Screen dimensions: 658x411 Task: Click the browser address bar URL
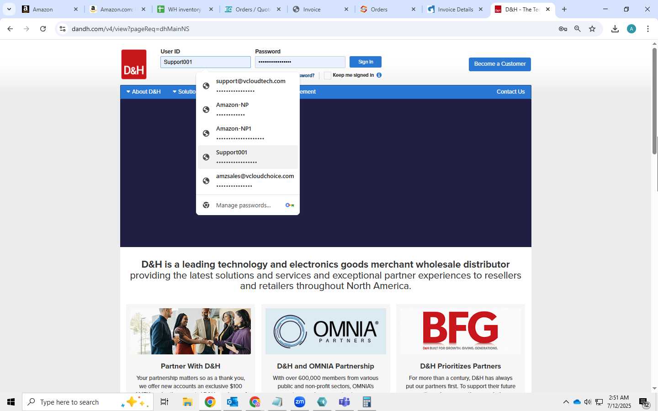click(x=130, y=29)
